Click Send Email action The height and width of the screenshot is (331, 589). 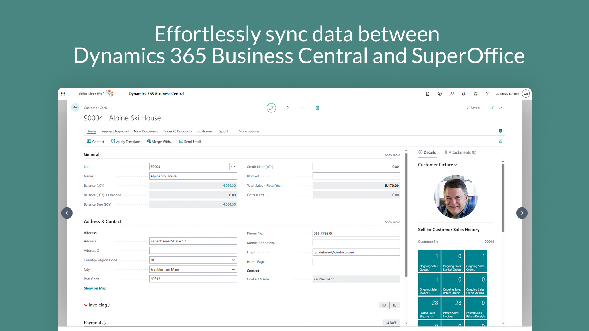pyautogui.click(x=190, y=142)
